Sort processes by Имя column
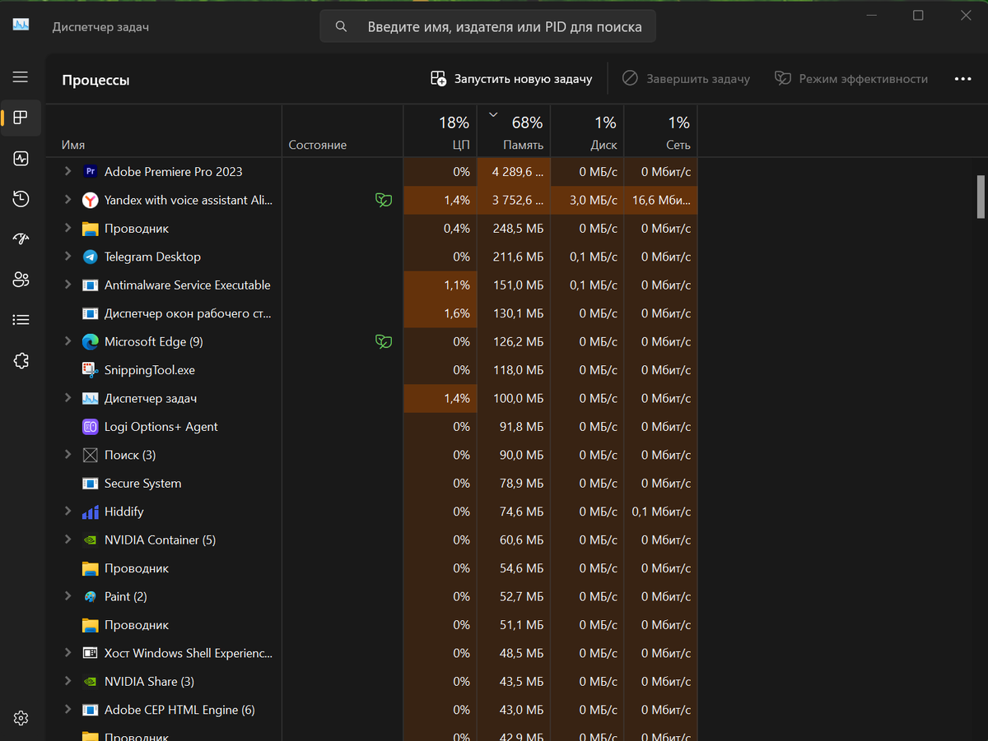 pos(164,131)
